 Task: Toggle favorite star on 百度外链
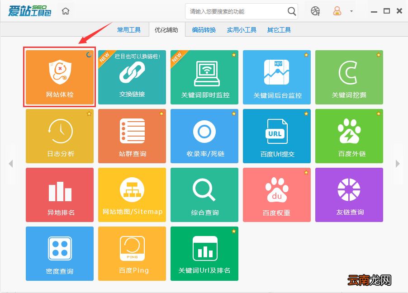378,113
